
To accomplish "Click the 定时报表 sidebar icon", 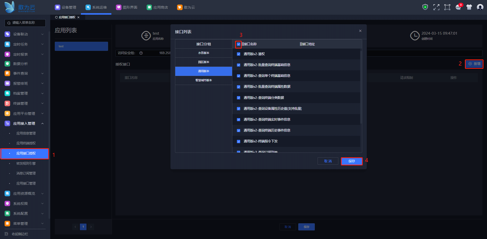I will click(7, 54).
